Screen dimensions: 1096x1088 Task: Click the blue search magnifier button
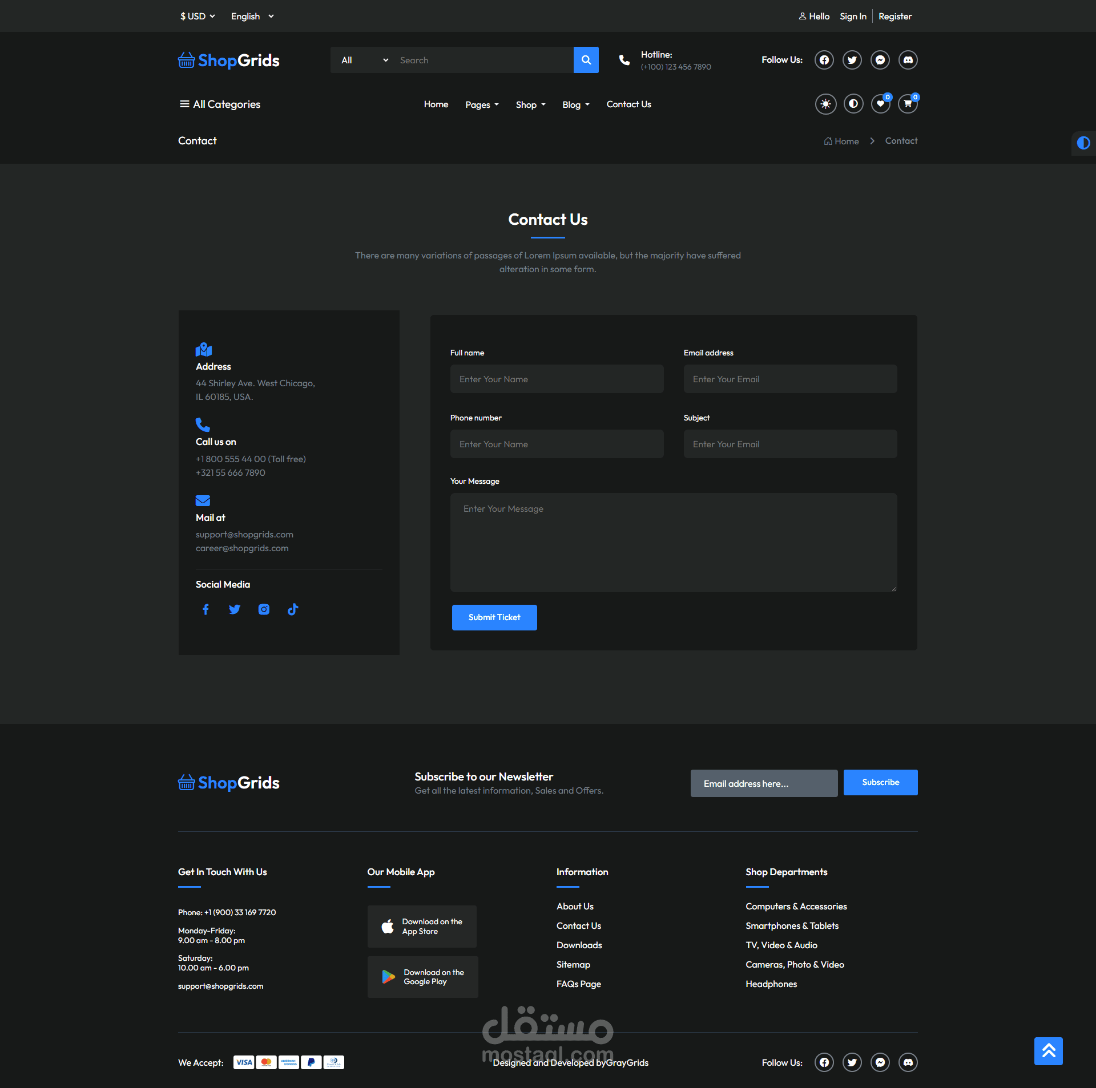tap(586, 60)
